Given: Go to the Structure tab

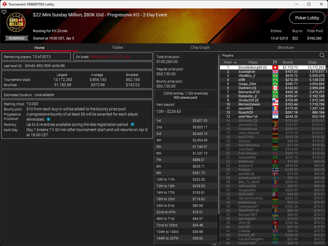Looking at the screenshot, I should tap(285, 47).
